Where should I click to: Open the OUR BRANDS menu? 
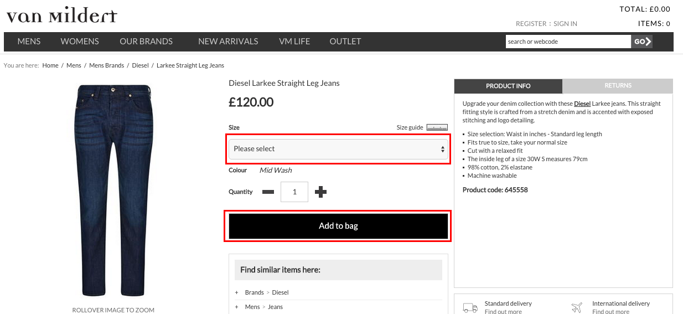(146, 41)
